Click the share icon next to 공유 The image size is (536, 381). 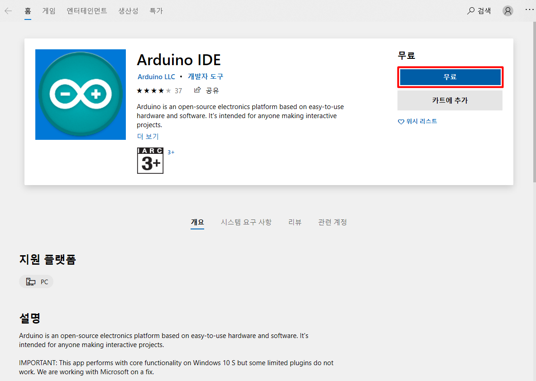point(197,90)
